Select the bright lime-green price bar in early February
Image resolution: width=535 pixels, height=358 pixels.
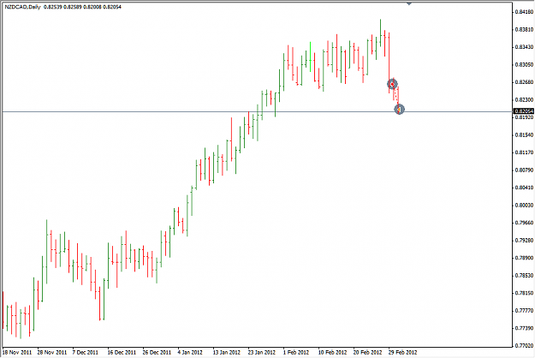click(310, 57)
